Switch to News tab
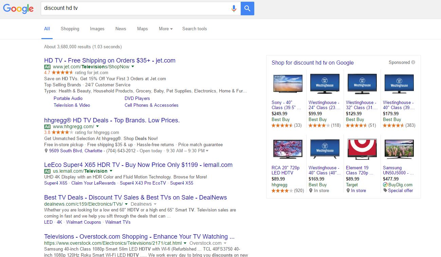Screen dimensions: 441x257 (121, 29)
